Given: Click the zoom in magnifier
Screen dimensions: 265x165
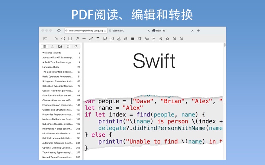Looking at the screenshot, I should point(175,39).
